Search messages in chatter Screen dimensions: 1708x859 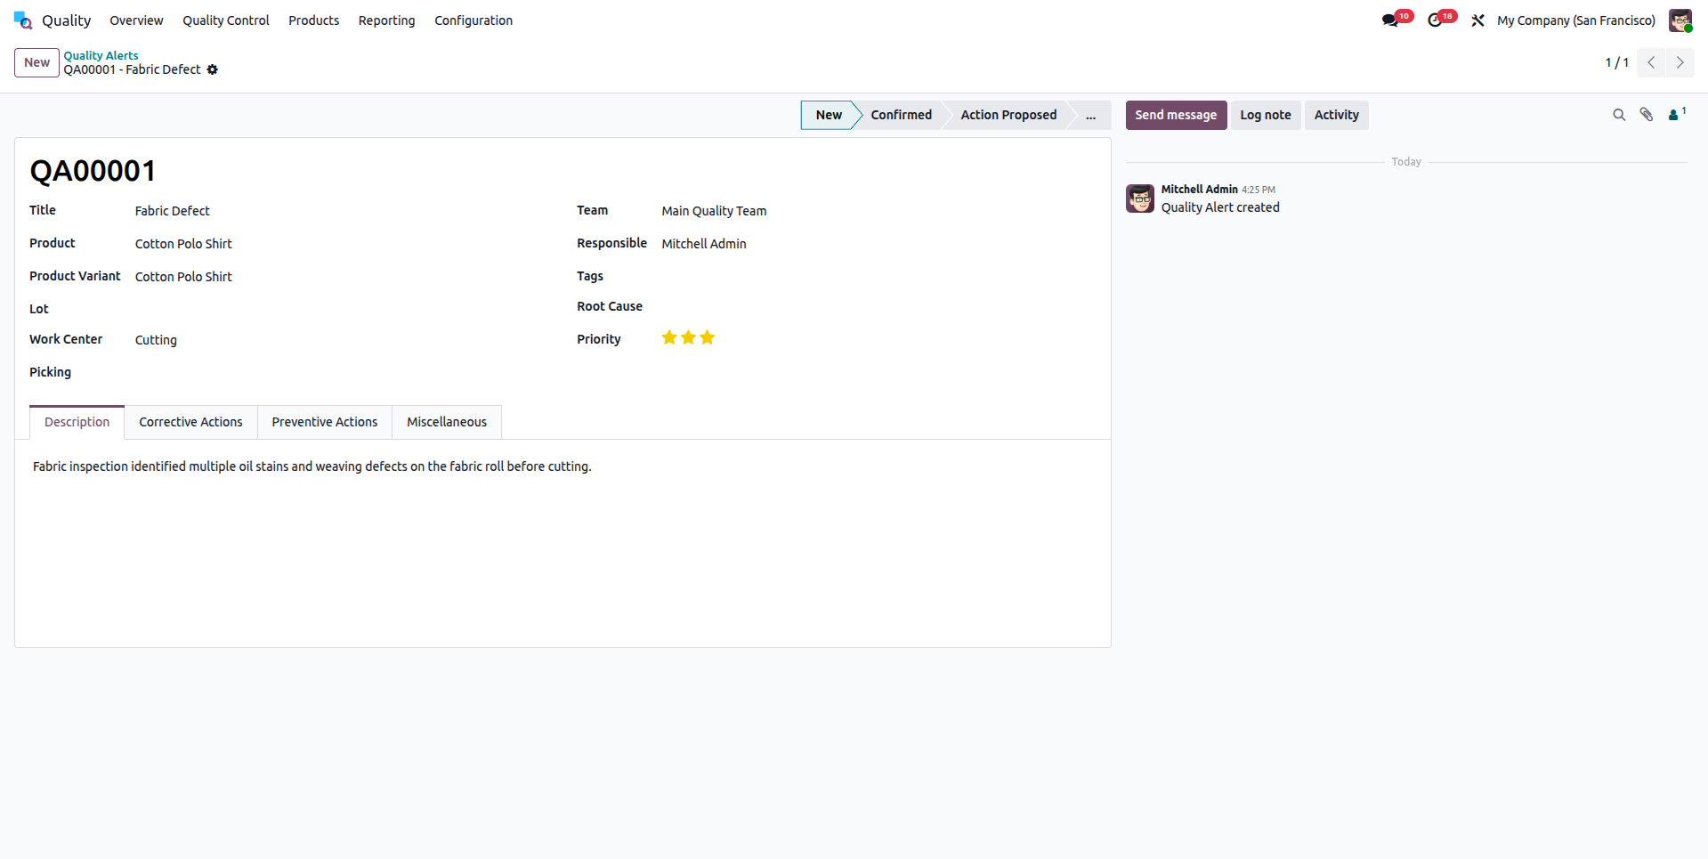[1619, 115]
